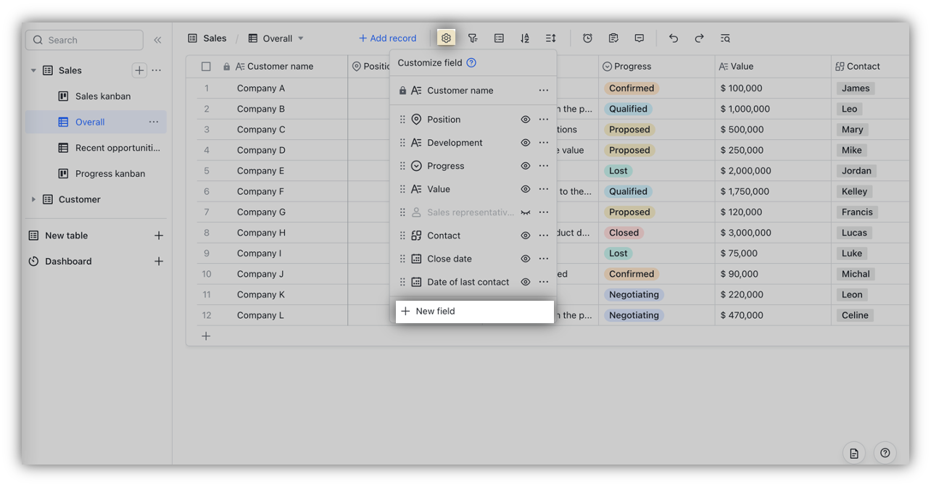Hide the Position field with its eye icon

pyautogui.click(x=526, y=120)
